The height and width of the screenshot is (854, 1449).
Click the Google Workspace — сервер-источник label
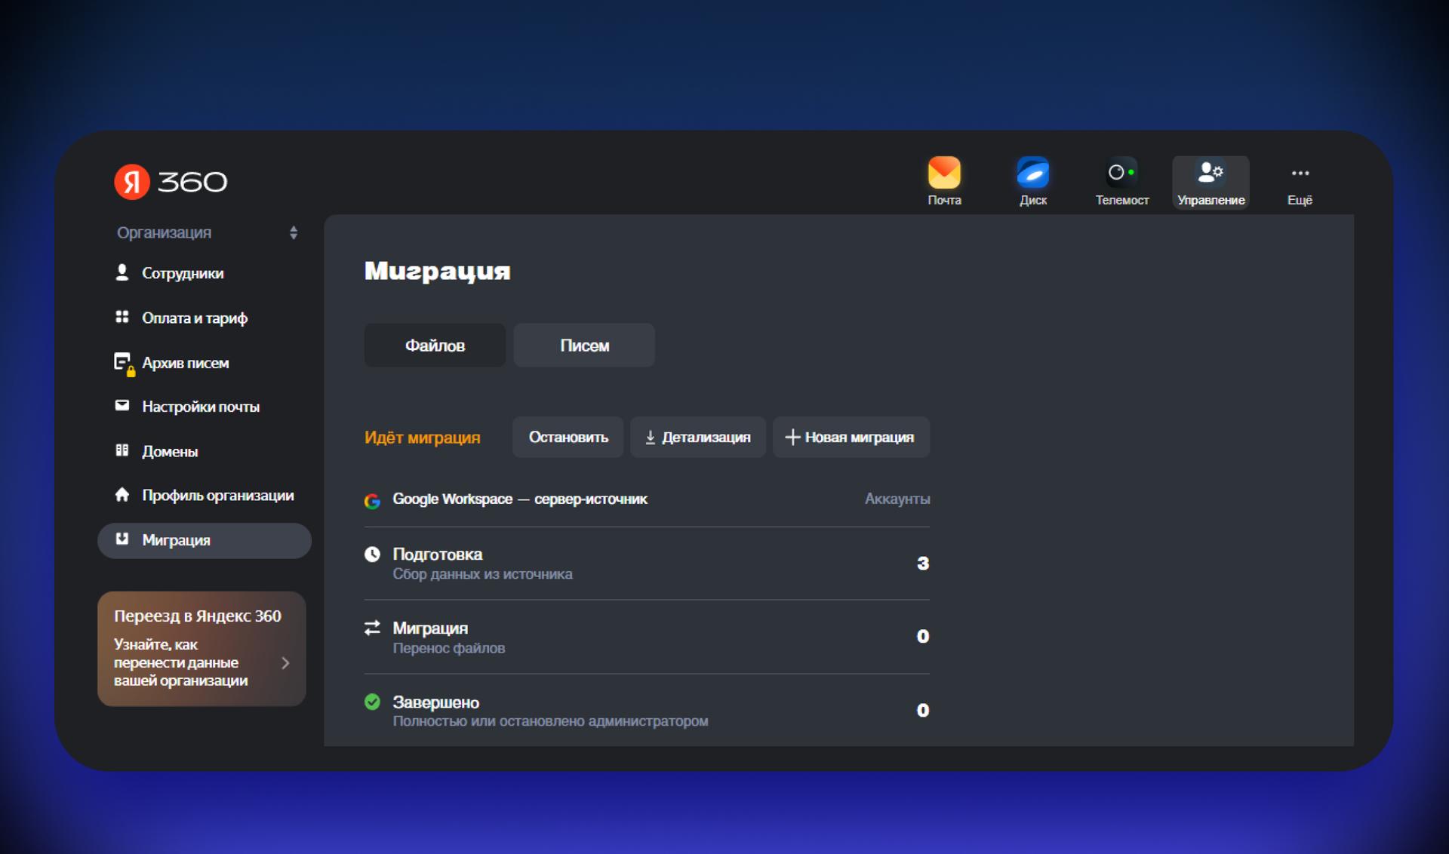(519, 499)
